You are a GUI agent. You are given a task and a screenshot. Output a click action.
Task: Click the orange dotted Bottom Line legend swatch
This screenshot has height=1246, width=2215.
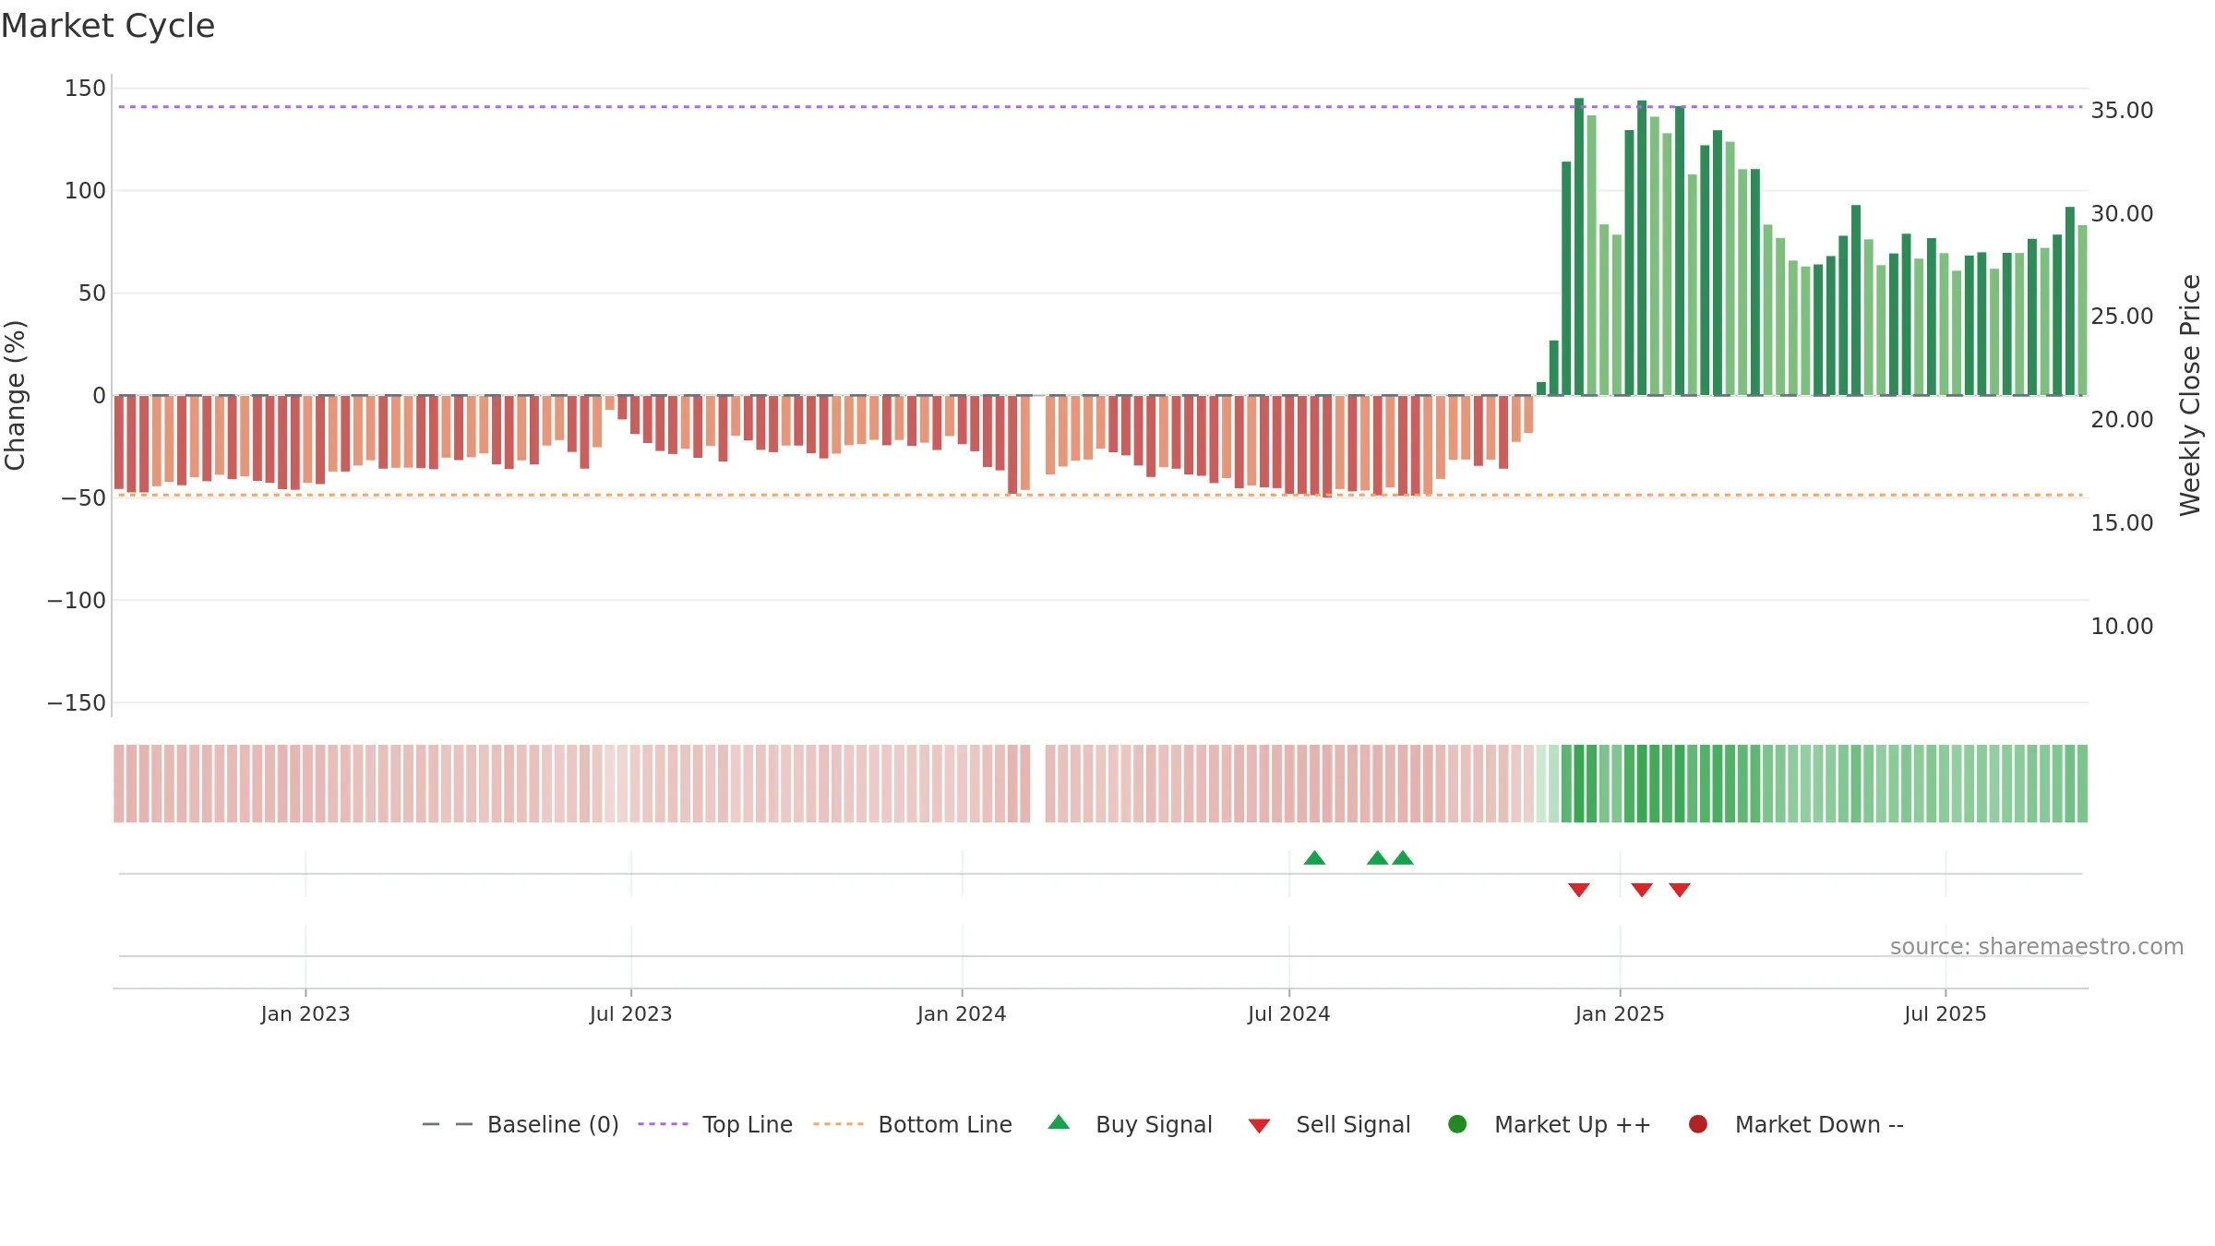(x=838, y=1124)
